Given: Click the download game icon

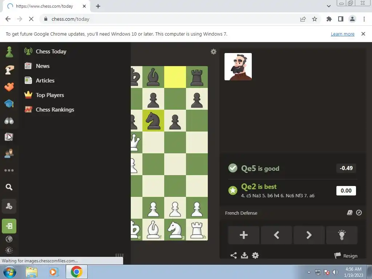Looking at the screenshot, I should [244, 255].
